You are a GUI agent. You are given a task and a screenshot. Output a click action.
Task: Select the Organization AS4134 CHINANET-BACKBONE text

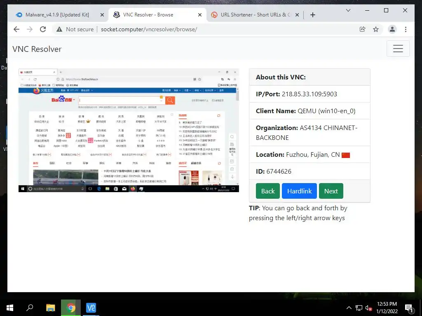click(307, 133)
